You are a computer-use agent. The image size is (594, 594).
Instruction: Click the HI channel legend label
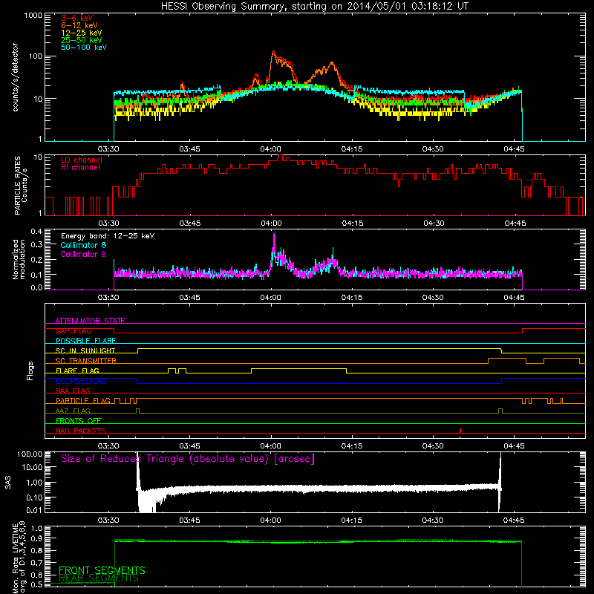(81, 168)
